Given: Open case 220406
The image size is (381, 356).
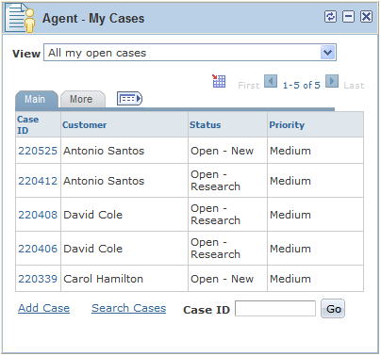Looking at the screenshot, I should coord(38,249).
